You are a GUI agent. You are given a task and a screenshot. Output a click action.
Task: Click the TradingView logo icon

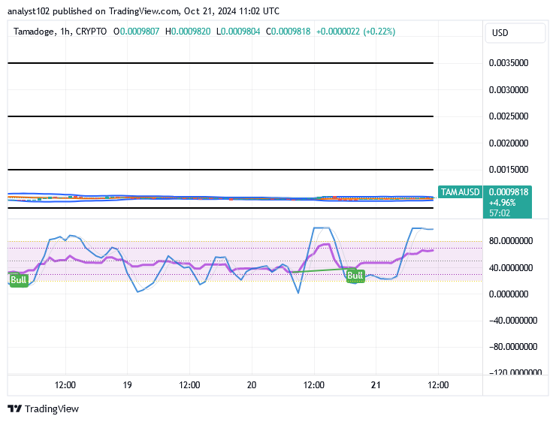click(x=14, y=408)
